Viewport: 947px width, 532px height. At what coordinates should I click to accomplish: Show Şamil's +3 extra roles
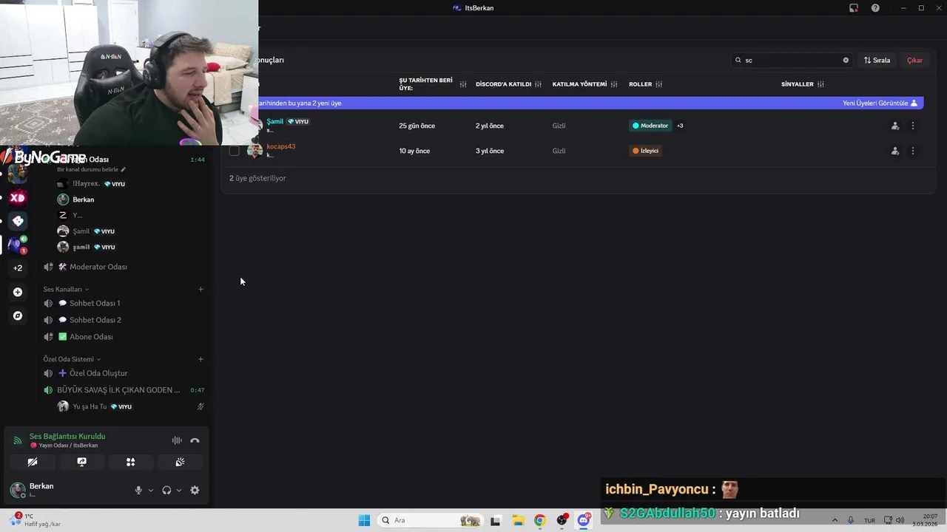tap(680, 126)
